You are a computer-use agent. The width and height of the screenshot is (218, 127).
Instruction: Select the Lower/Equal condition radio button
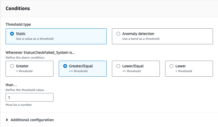tap(118, 66)
